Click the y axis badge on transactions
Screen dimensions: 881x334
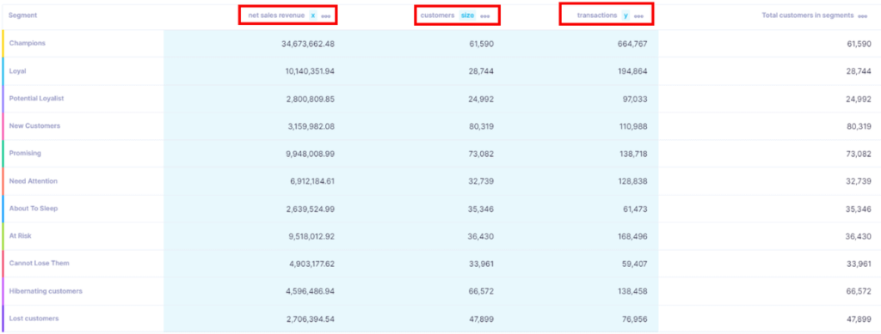point(625,15)
